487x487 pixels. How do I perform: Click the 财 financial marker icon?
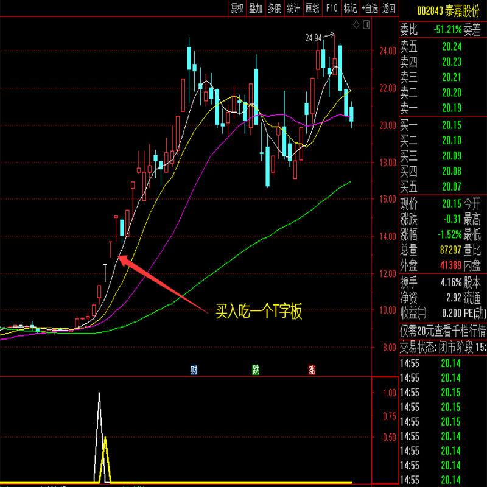tap(194, 370)
